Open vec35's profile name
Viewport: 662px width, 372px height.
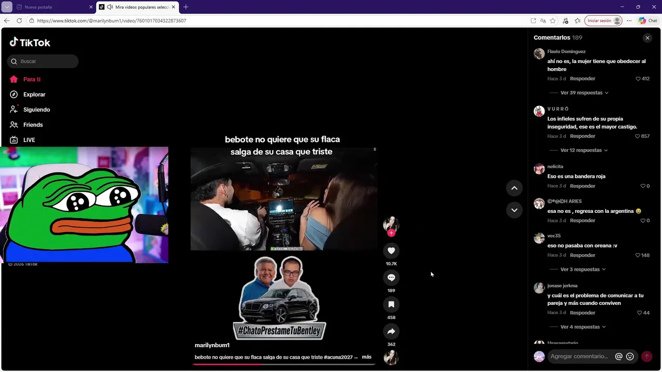click(554, 236)
